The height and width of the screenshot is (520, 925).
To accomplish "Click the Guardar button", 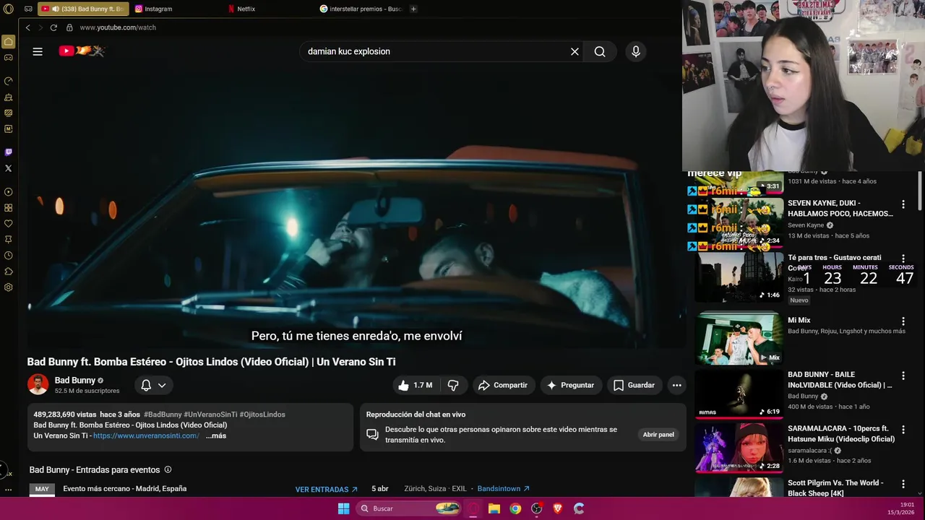I will pyautogui.click(x=634, y=385).
